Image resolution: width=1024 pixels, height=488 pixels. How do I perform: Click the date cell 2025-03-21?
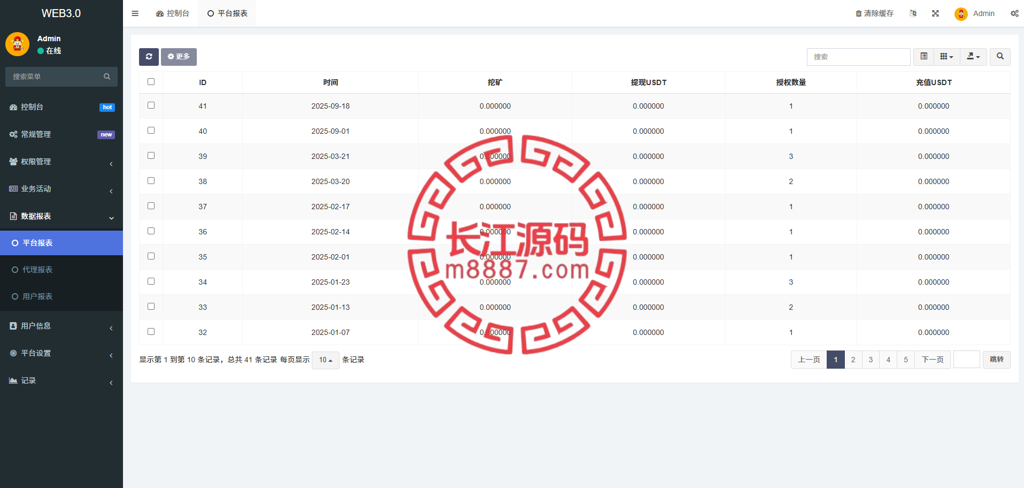330,156
